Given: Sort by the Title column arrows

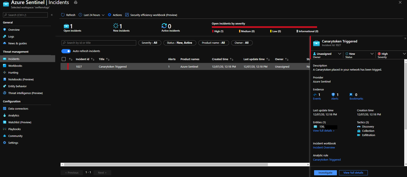Looking at the screenshot, I should [108, 59].
